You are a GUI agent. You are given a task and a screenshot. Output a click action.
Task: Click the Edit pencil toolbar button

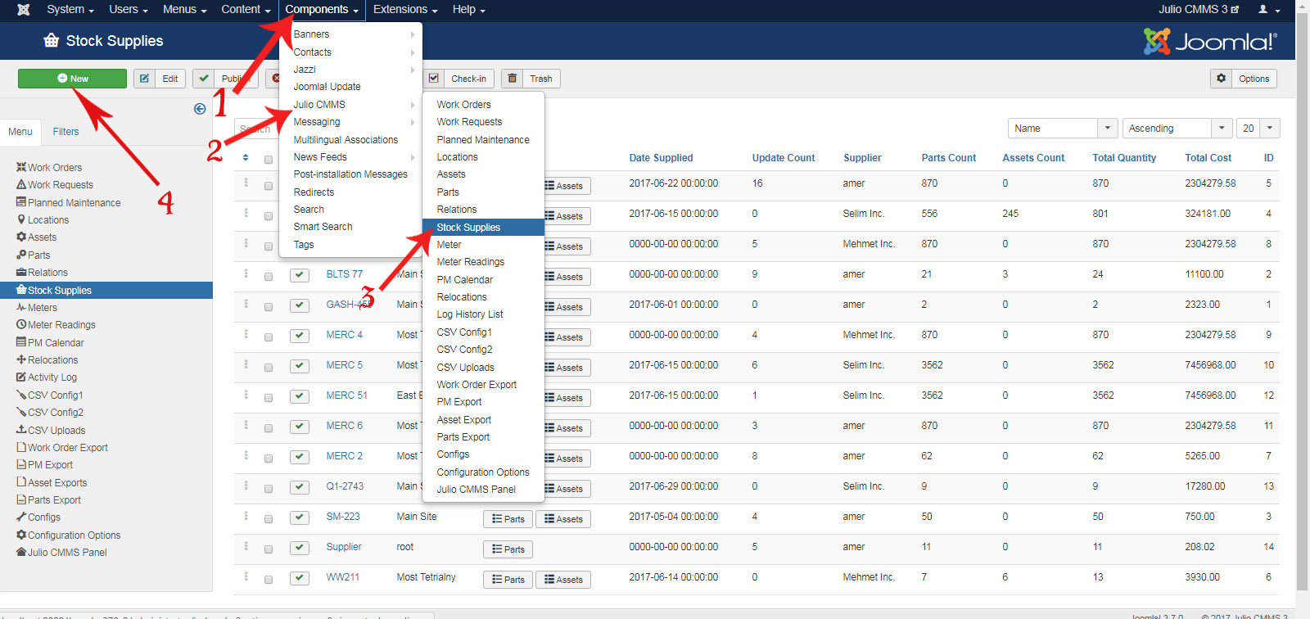(160, 79)
